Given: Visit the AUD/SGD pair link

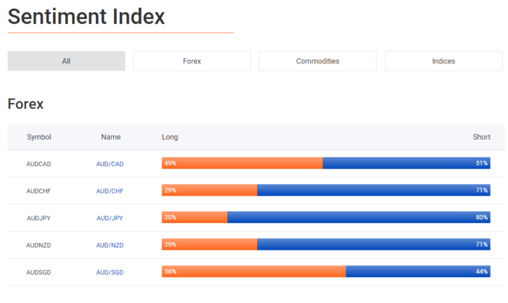Looking at the screenshot, I should tap(110, 273).
